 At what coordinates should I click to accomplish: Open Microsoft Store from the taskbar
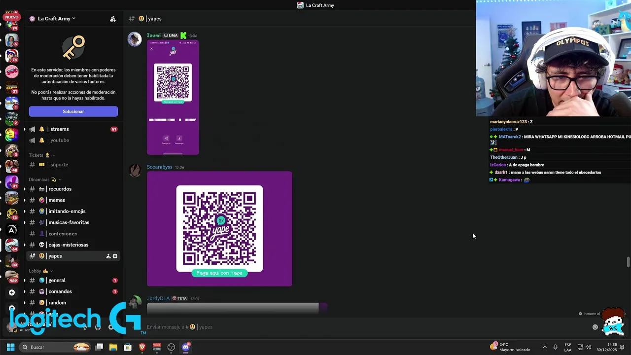pos(128,347)
